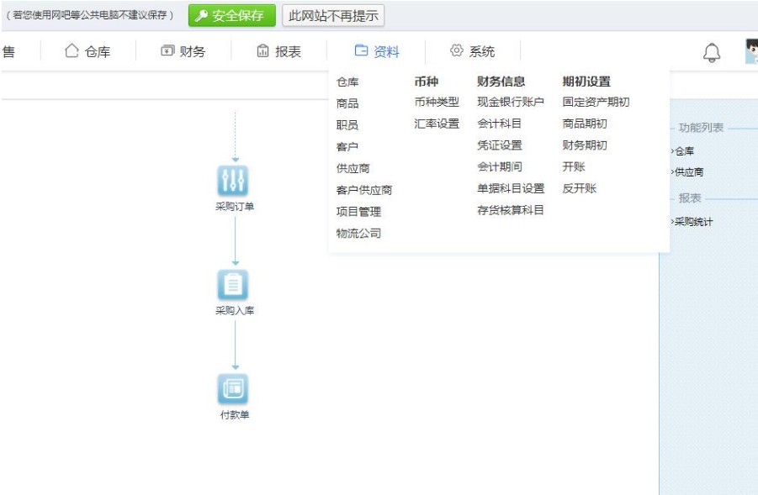Collapse the 资料 dropdown menu
The width and height of the screenshot is (758, 495).
tap(377, 52)
